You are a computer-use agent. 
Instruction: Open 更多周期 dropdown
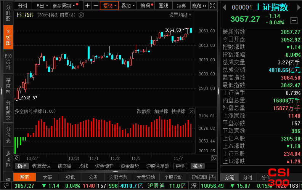tap(65, 6)
